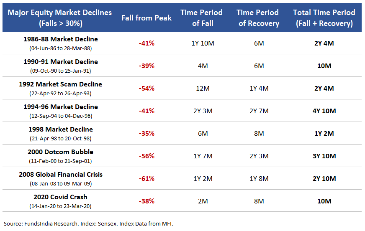Click the 2000 Dotcom Bubble row label
This screenshot has width=365, height=231.
click(x=61, y=152)
